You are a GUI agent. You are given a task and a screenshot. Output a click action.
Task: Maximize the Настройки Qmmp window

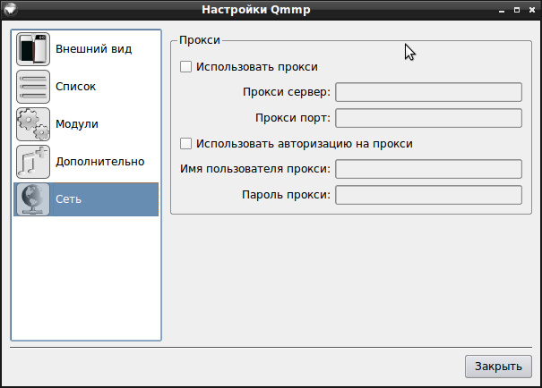click(x=517, y=10)
